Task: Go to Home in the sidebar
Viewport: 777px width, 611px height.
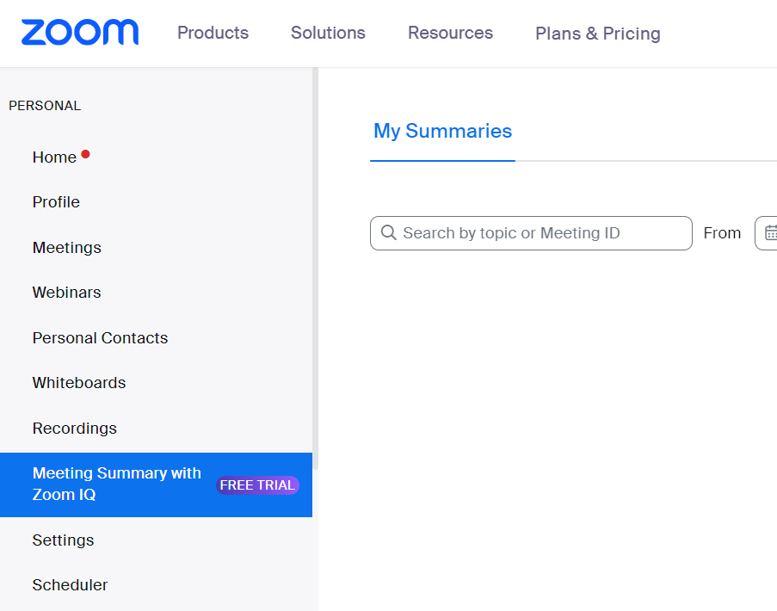Action: [x=53, y=157]
